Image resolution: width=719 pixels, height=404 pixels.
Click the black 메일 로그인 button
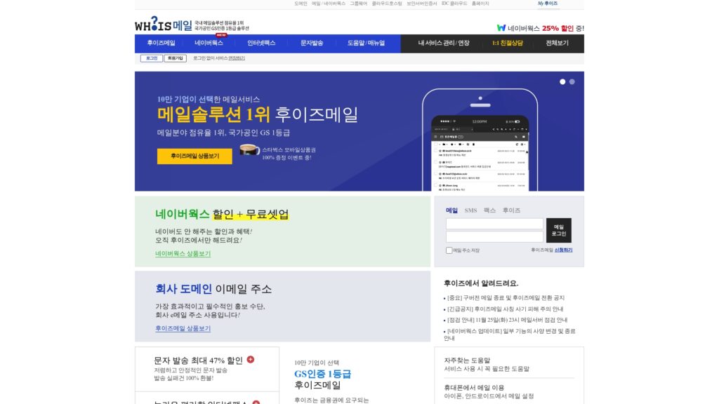point(558,230)
